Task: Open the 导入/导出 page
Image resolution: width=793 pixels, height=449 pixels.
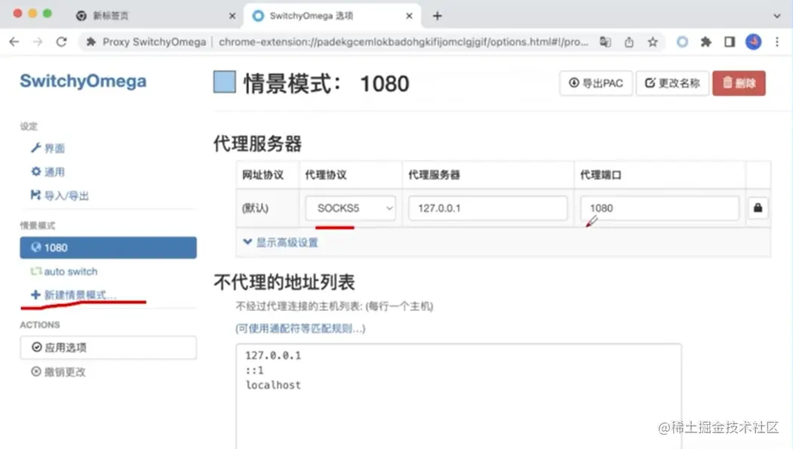Action: point(60,195)
